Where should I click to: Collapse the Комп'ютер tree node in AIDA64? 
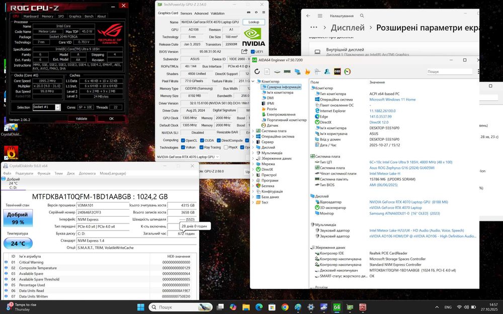coord(253,81)
